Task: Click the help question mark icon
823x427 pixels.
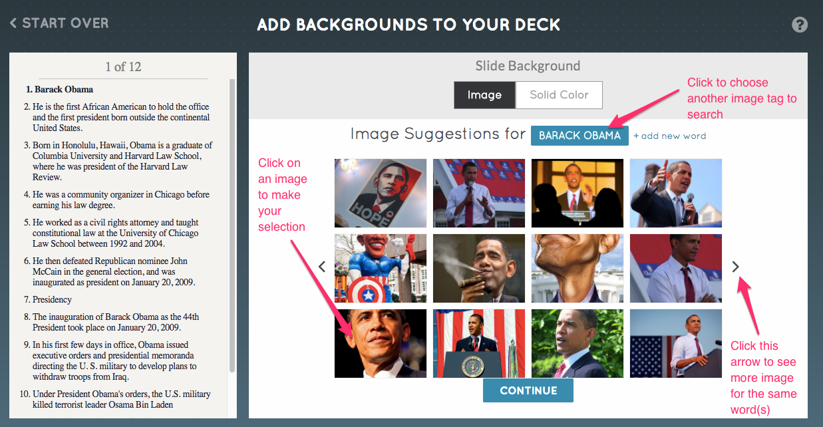Action: point(799,25)
